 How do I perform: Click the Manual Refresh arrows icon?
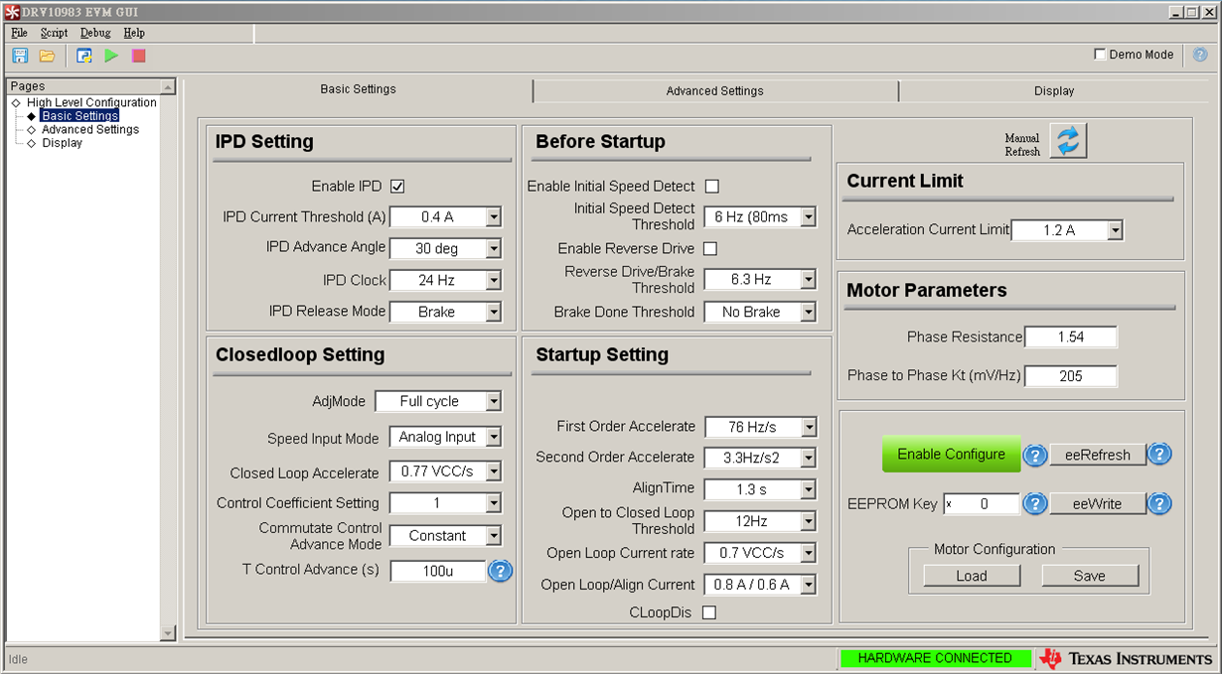(1068, 141)
